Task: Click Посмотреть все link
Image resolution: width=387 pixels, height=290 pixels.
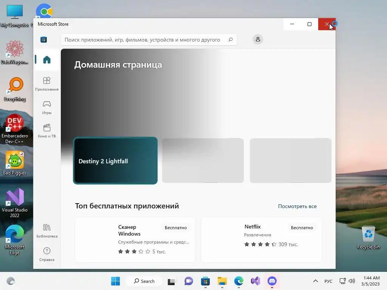Action: coord(297,207)
